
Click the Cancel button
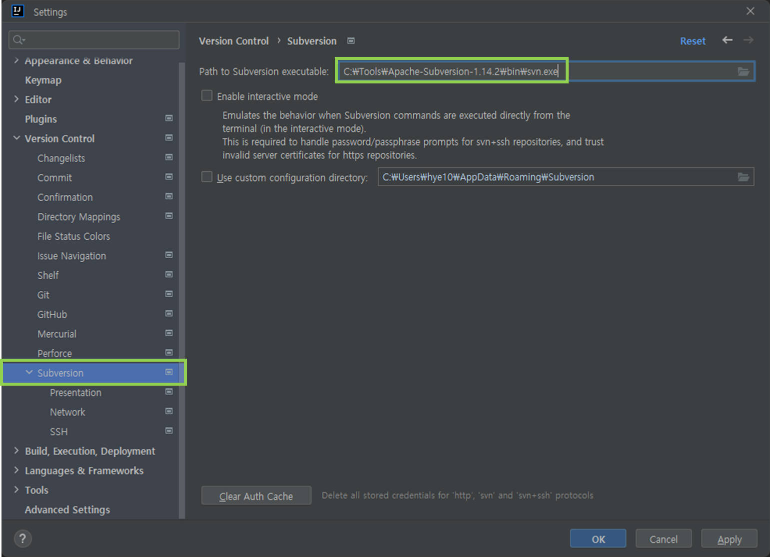664,539
